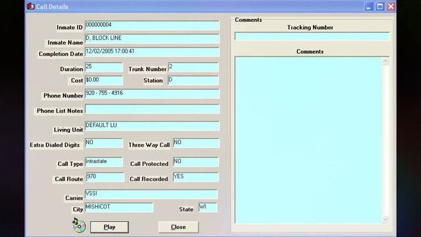The image size is (421, 237).
Task: Click the State field showing WI
Action: (x=208, y=207)
